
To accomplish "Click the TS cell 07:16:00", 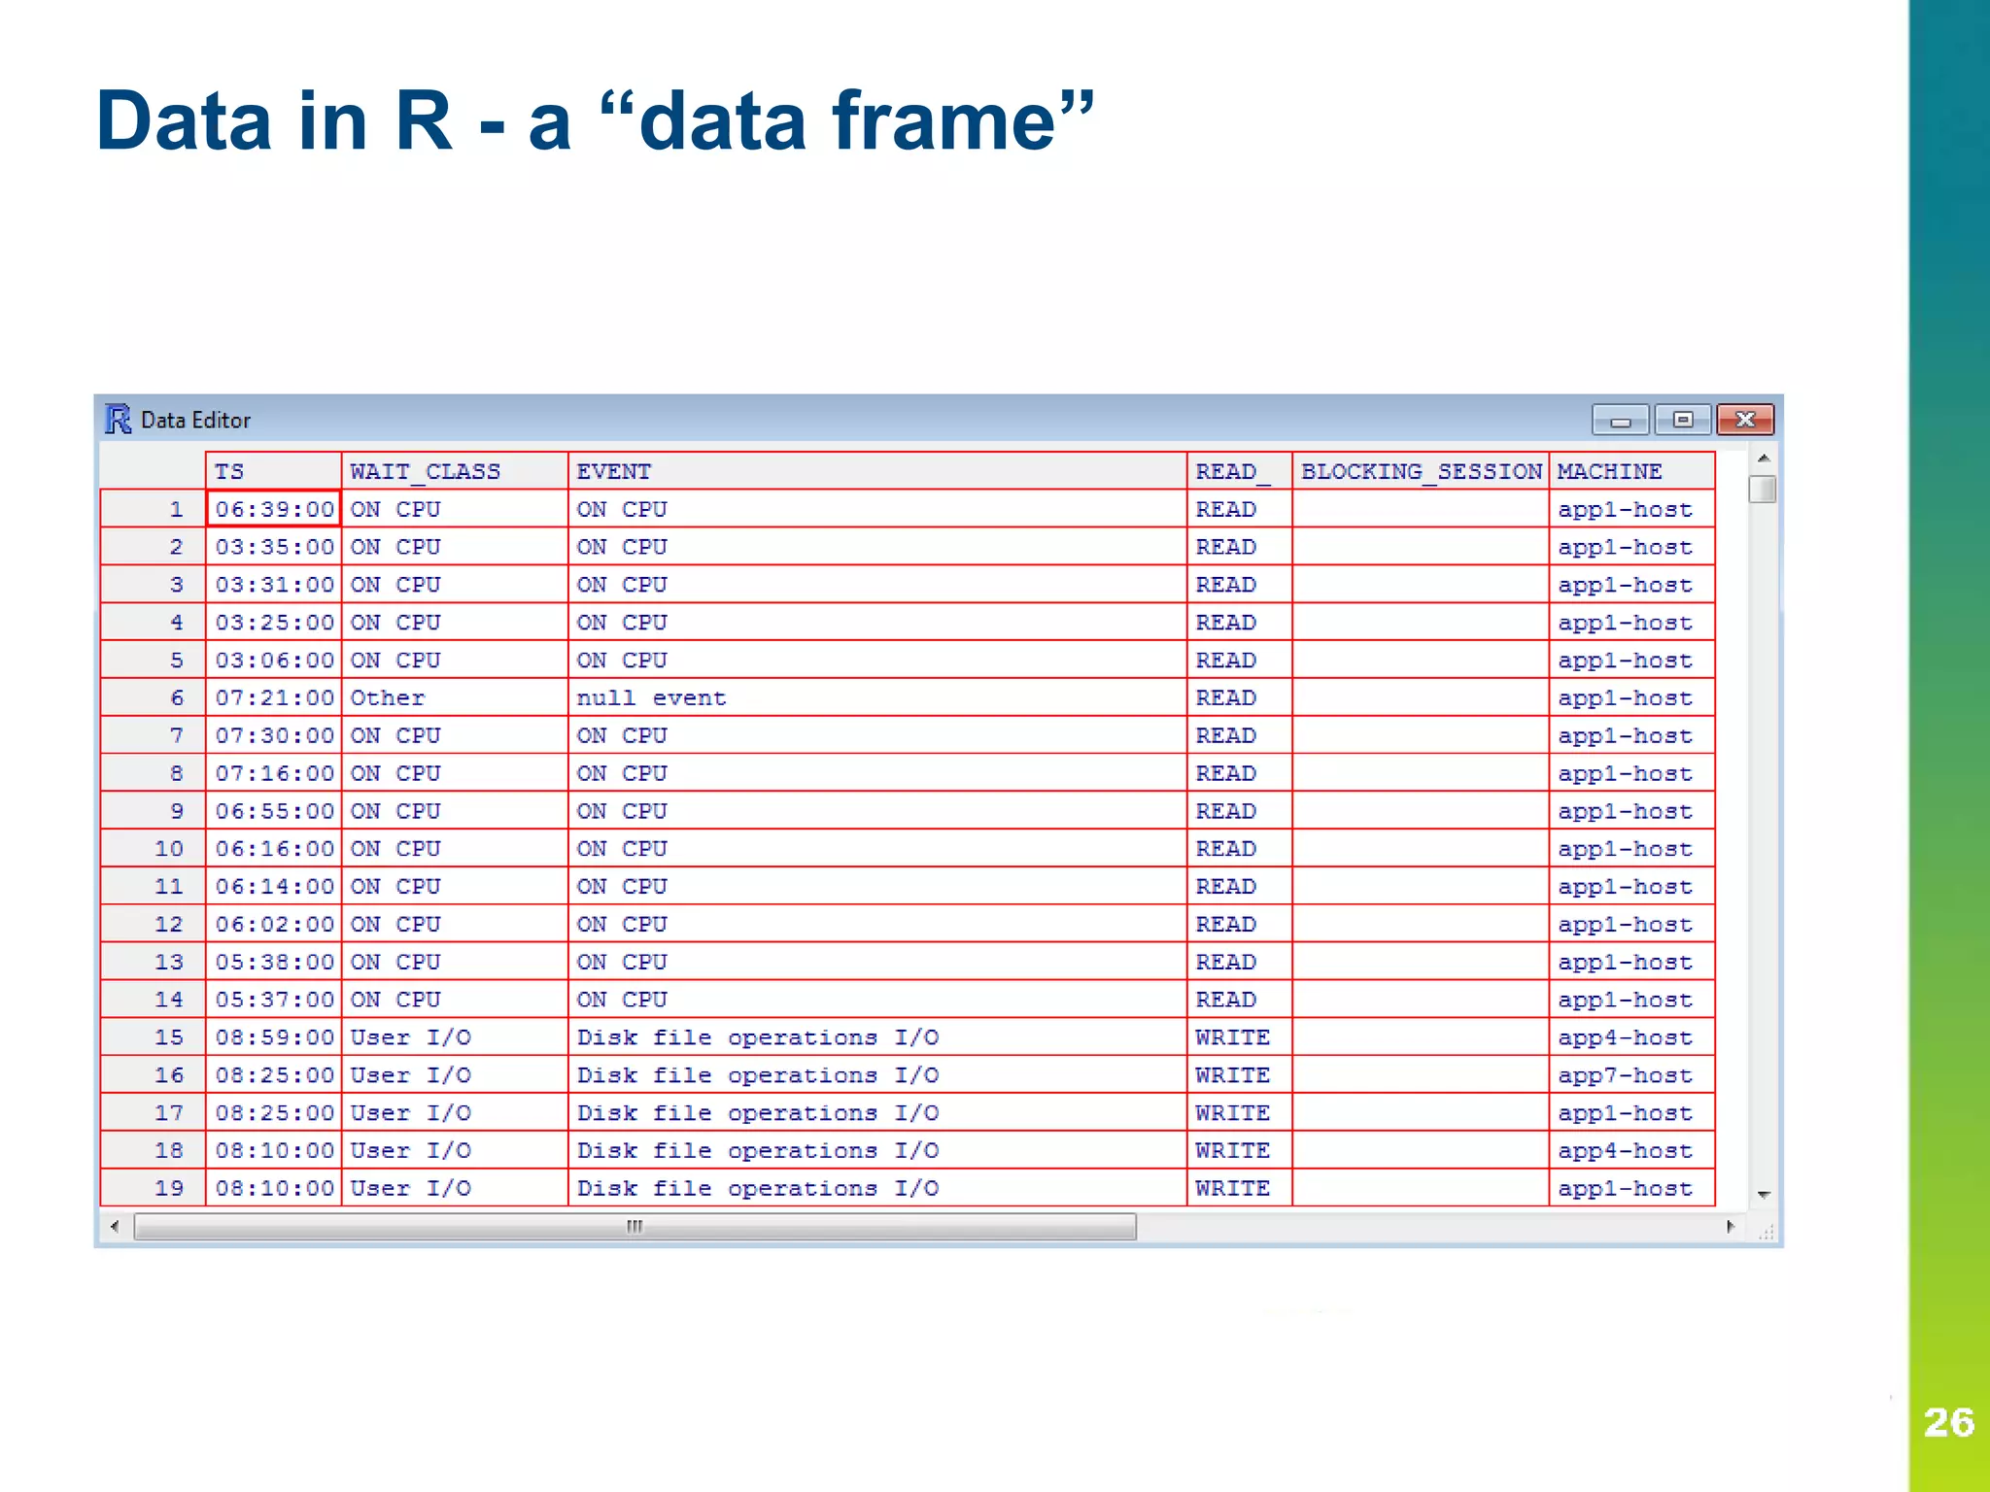I will point(273,773).
